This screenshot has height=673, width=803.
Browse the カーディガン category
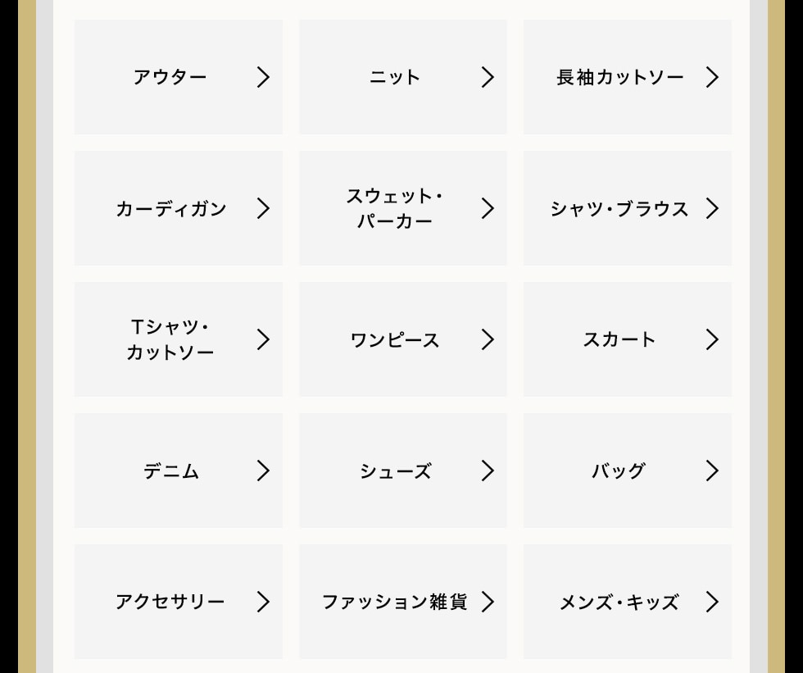[170, 208]
